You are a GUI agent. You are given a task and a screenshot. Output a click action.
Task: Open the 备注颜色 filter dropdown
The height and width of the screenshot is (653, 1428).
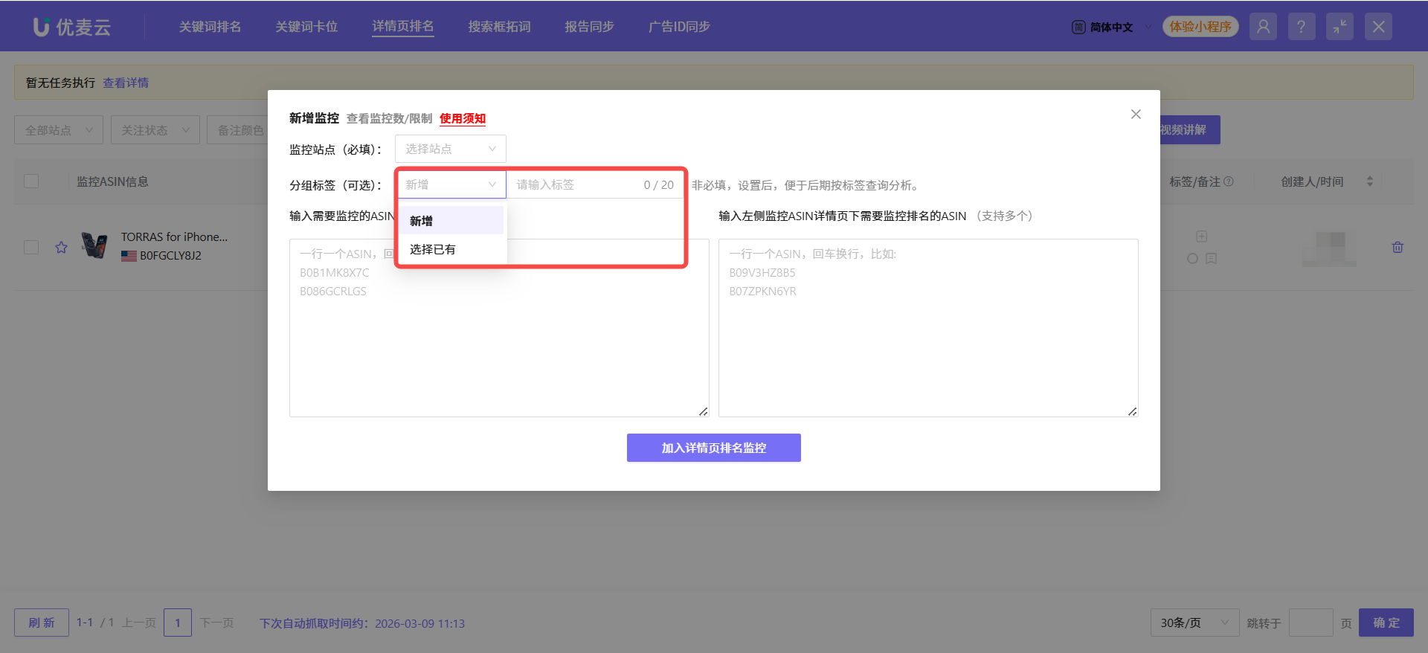[x=238, y=130]
